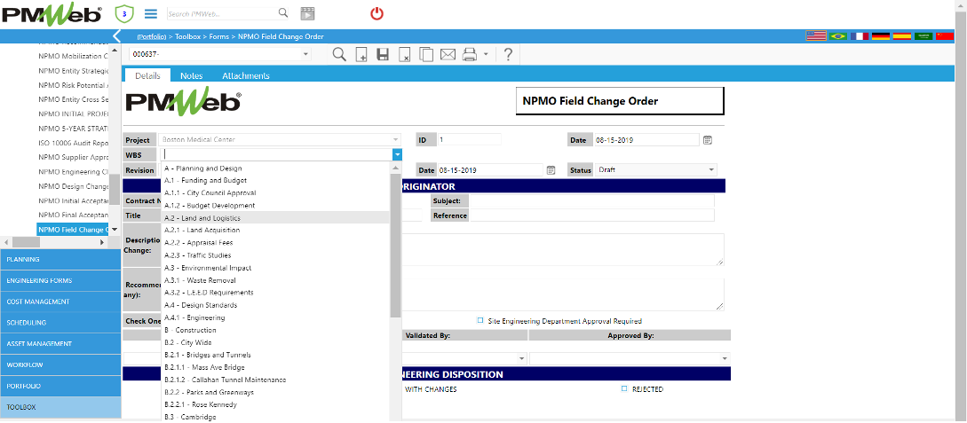Click the green shield notification icon
This screenshot has width=967, height=423.
[x=124, y=13]
